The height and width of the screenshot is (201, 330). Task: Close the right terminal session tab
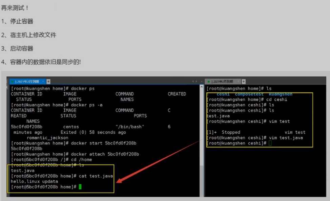click(x=238, y=81)
